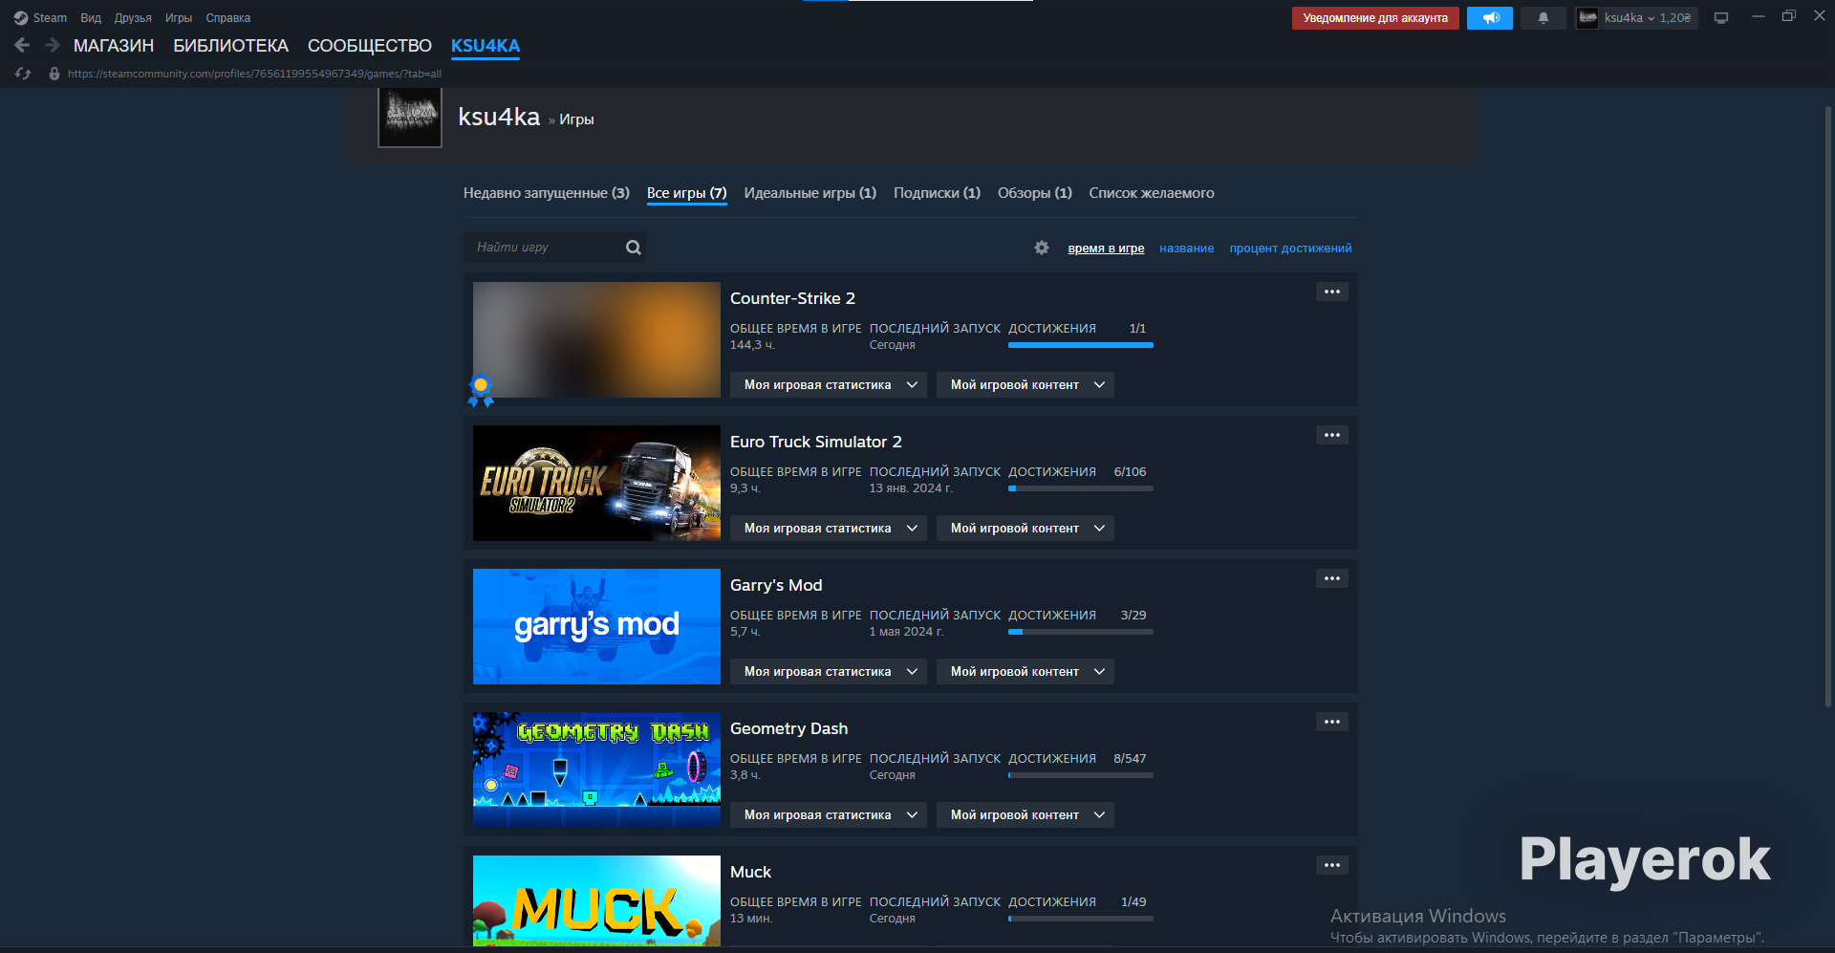Open the three-dot menu for Geometry Dash
This screenshot has width=1835, height=953.
pyautogui.click(x=1332, y=722)
